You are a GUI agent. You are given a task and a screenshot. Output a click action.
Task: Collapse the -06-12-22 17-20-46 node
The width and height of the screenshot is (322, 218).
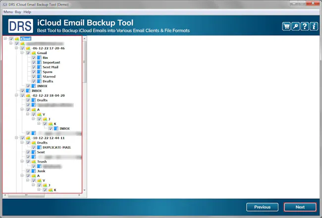16,48
